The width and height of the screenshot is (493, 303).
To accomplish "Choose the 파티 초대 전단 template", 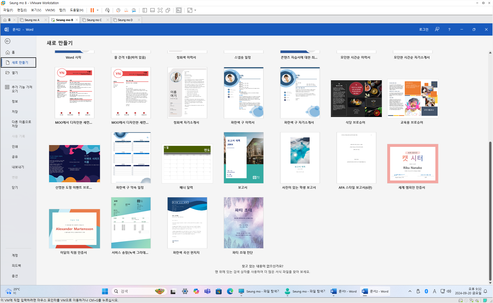I will coord(243,223).
